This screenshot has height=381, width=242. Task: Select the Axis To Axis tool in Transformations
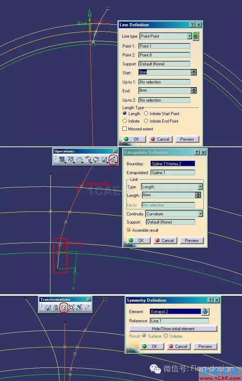87,307
